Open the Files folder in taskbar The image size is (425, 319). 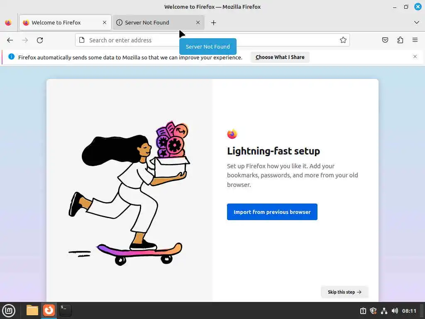pos(32,310)
